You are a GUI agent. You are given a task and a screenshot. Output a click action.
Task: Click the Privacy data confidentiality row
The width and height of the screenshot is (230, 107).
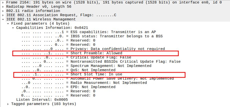point(93,49)
